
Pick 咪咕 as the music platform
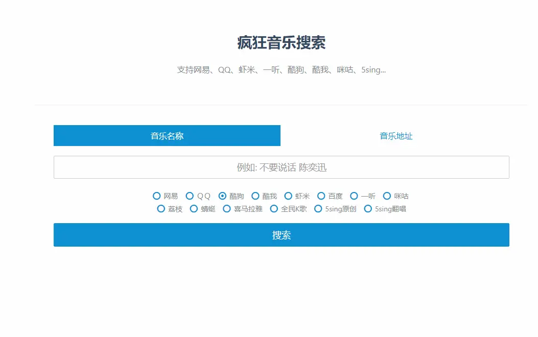tap(387, 196)
